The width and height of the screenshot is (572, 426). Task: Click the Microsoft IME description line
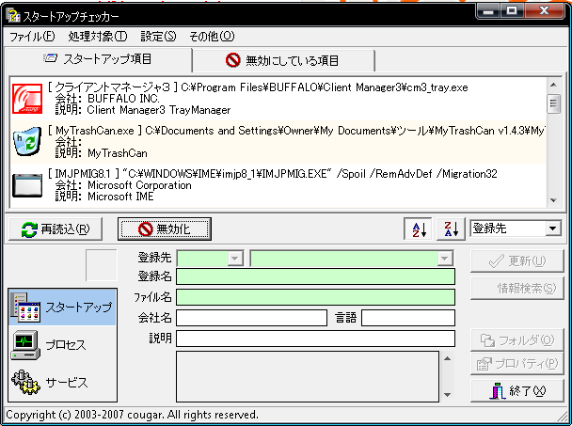click(104, 197)
